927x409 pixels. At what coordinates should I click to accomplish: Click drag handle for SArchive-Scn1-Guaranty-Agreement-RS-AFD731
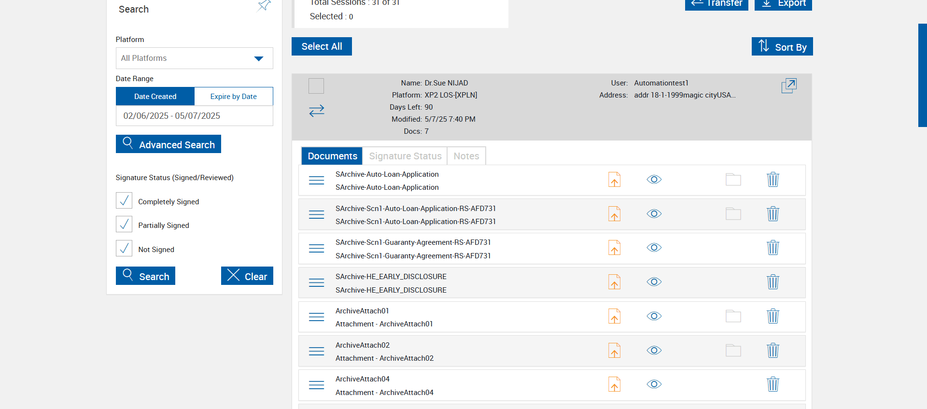tap(317, 248)
